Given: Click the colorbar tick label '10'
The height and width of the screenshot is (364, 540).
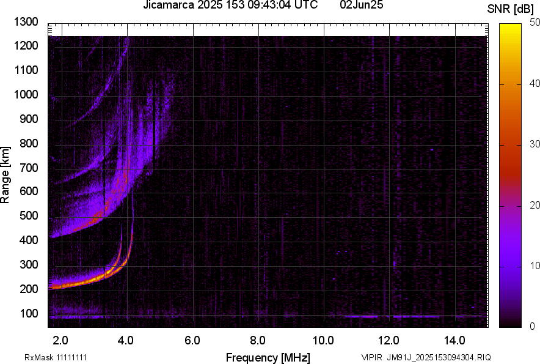Looking at the screenshot, I should click(535, 266).
